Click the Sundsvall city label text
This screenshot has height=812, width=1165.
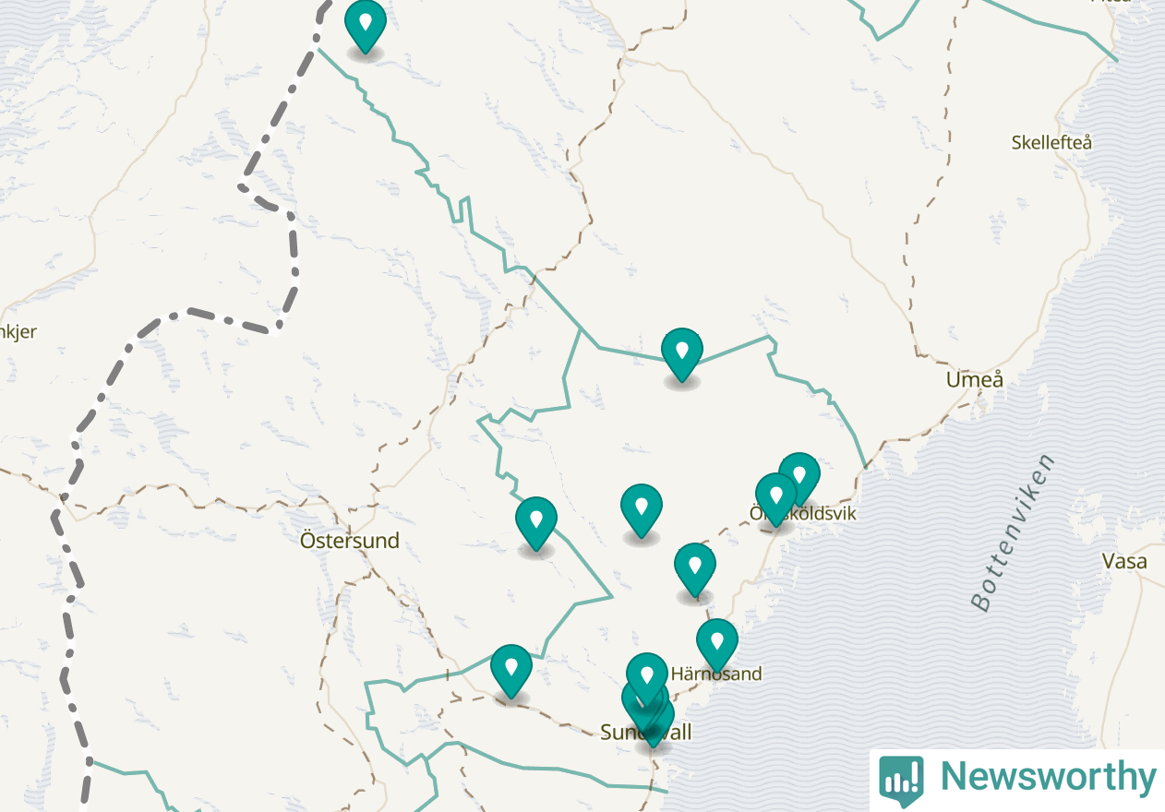point(646,733)
